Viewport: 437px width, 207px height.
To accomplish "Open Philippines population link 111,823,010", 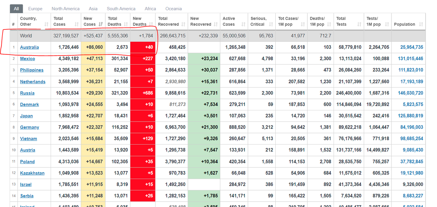I will 411,70.
